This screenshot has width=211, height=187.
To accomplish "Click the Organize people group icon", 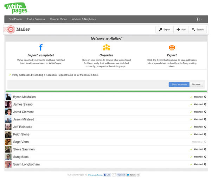I will (107, 47).
